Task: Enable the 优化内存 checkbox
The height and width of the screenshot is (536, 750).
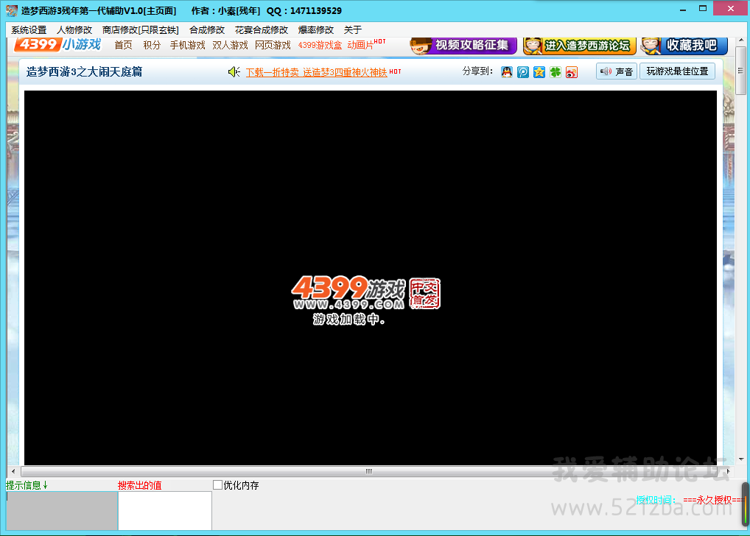Action: pyautogui.click(x=217, y=485)
